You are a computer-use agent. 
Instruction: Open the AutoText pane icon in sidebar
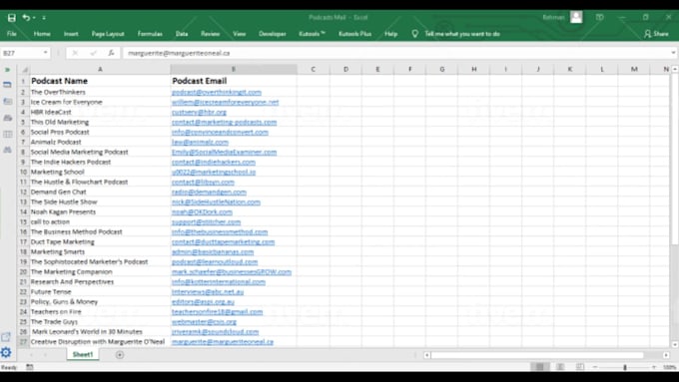point(7,101)
